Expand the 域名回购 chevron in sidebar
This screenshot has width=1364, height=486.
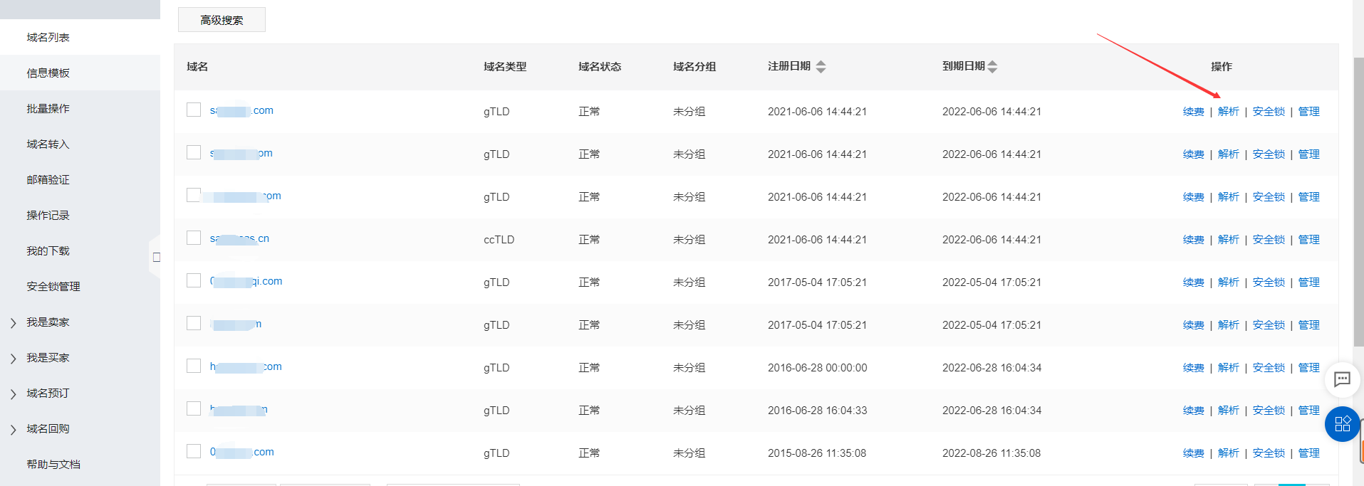13,429
